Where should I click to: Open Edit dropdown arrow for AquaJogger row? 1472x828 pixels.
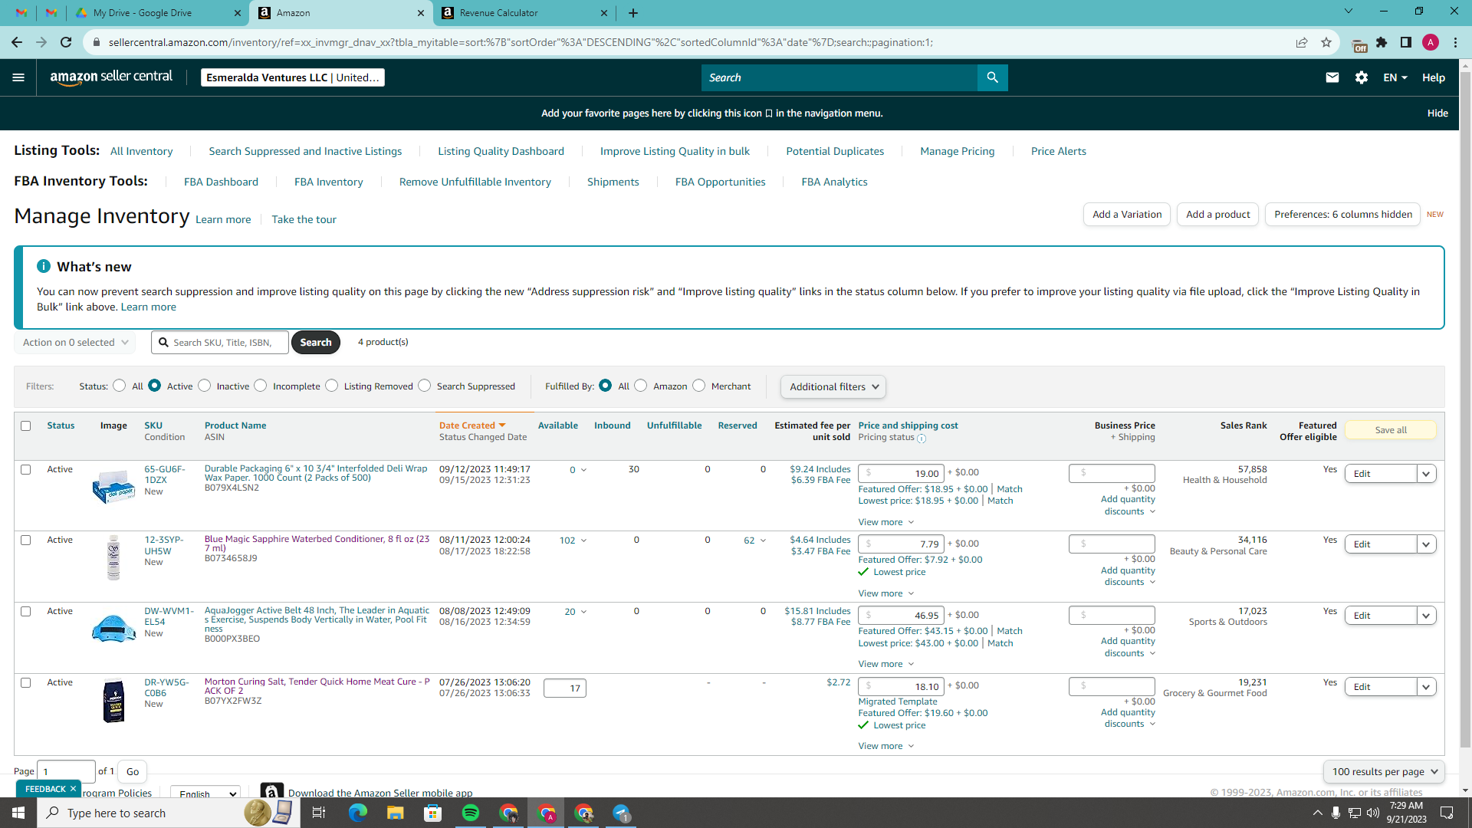1426,616
